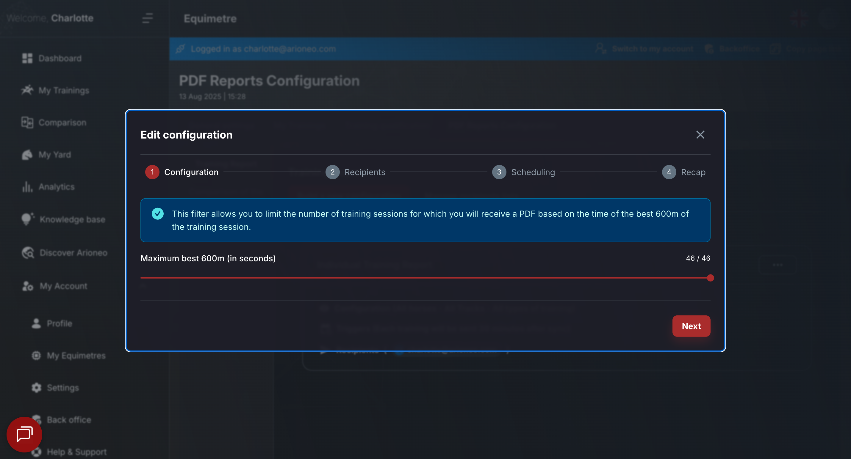
Task: Go to the Scheduling step
Action: click(x=523, y=172)
